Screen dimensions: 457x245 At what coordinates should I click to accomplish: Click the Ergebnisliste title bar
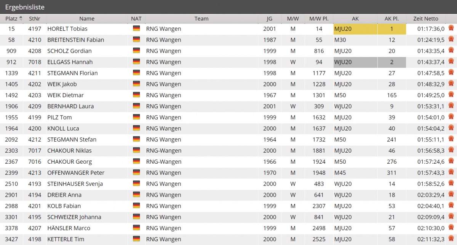(228, 7)
